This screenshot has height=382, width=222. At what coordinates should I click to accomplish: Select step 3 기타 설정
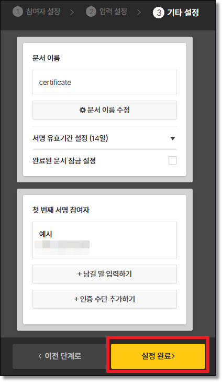[176, 13]
